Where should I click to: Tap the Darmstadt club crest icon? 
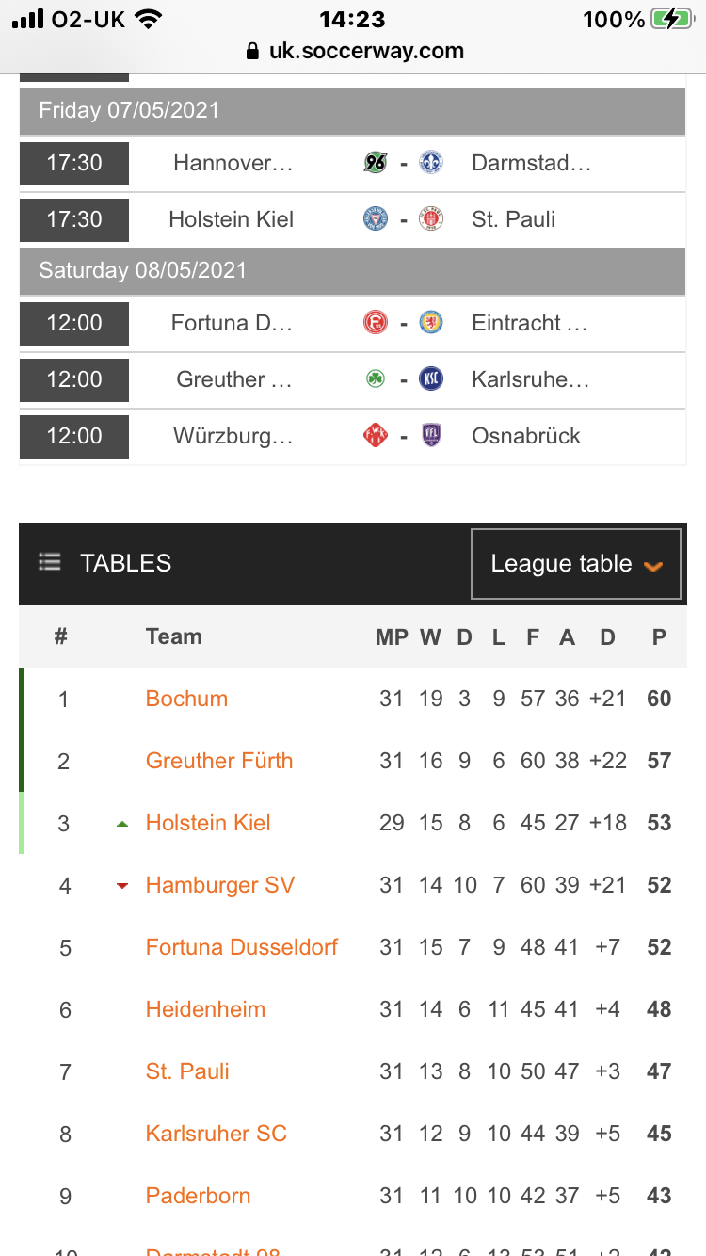pyautogui.click(x=431, y=163)
